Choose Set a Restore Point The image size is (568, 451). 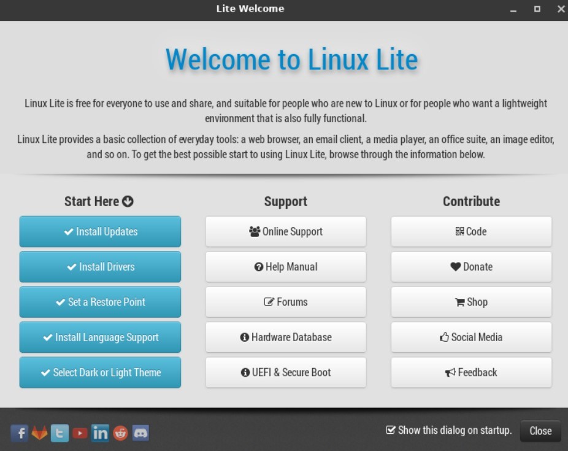tap(101, 302)
